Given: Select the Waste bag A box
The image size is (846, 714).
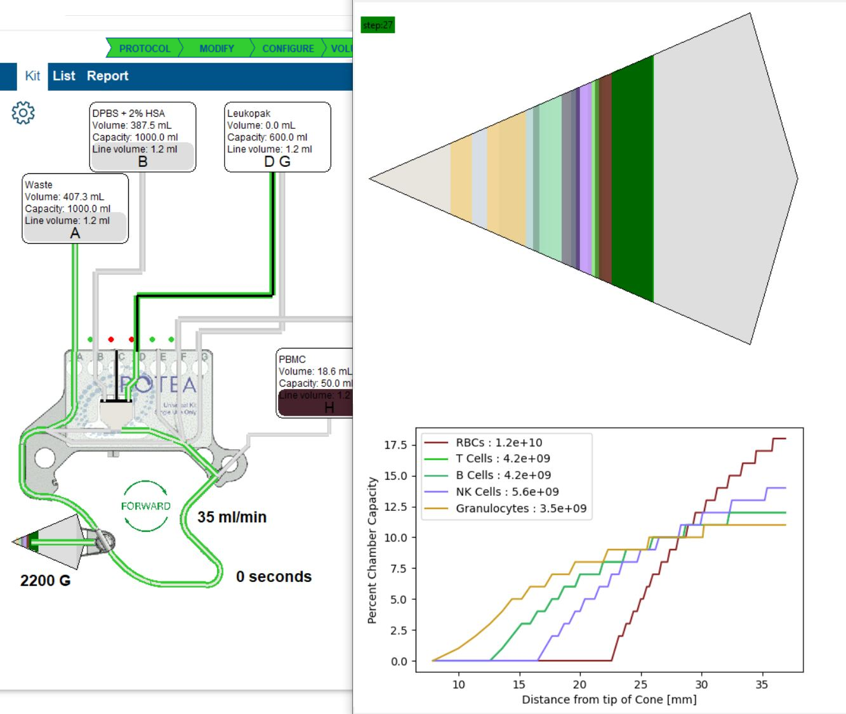Looking at the screenshot, I should [x=75, y=209].
